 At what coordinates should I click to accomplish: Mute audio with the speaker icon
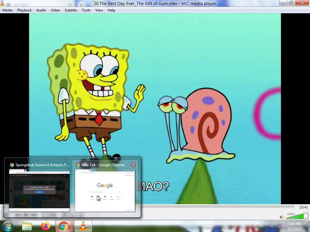[x=282, y=217]
